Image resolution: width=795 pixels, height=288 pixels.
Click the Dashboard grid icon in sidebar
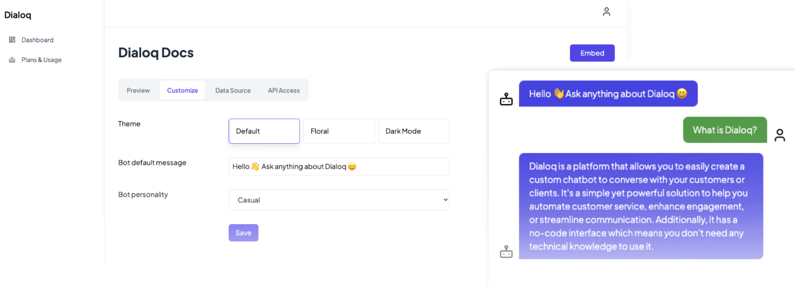pos(12,40)
